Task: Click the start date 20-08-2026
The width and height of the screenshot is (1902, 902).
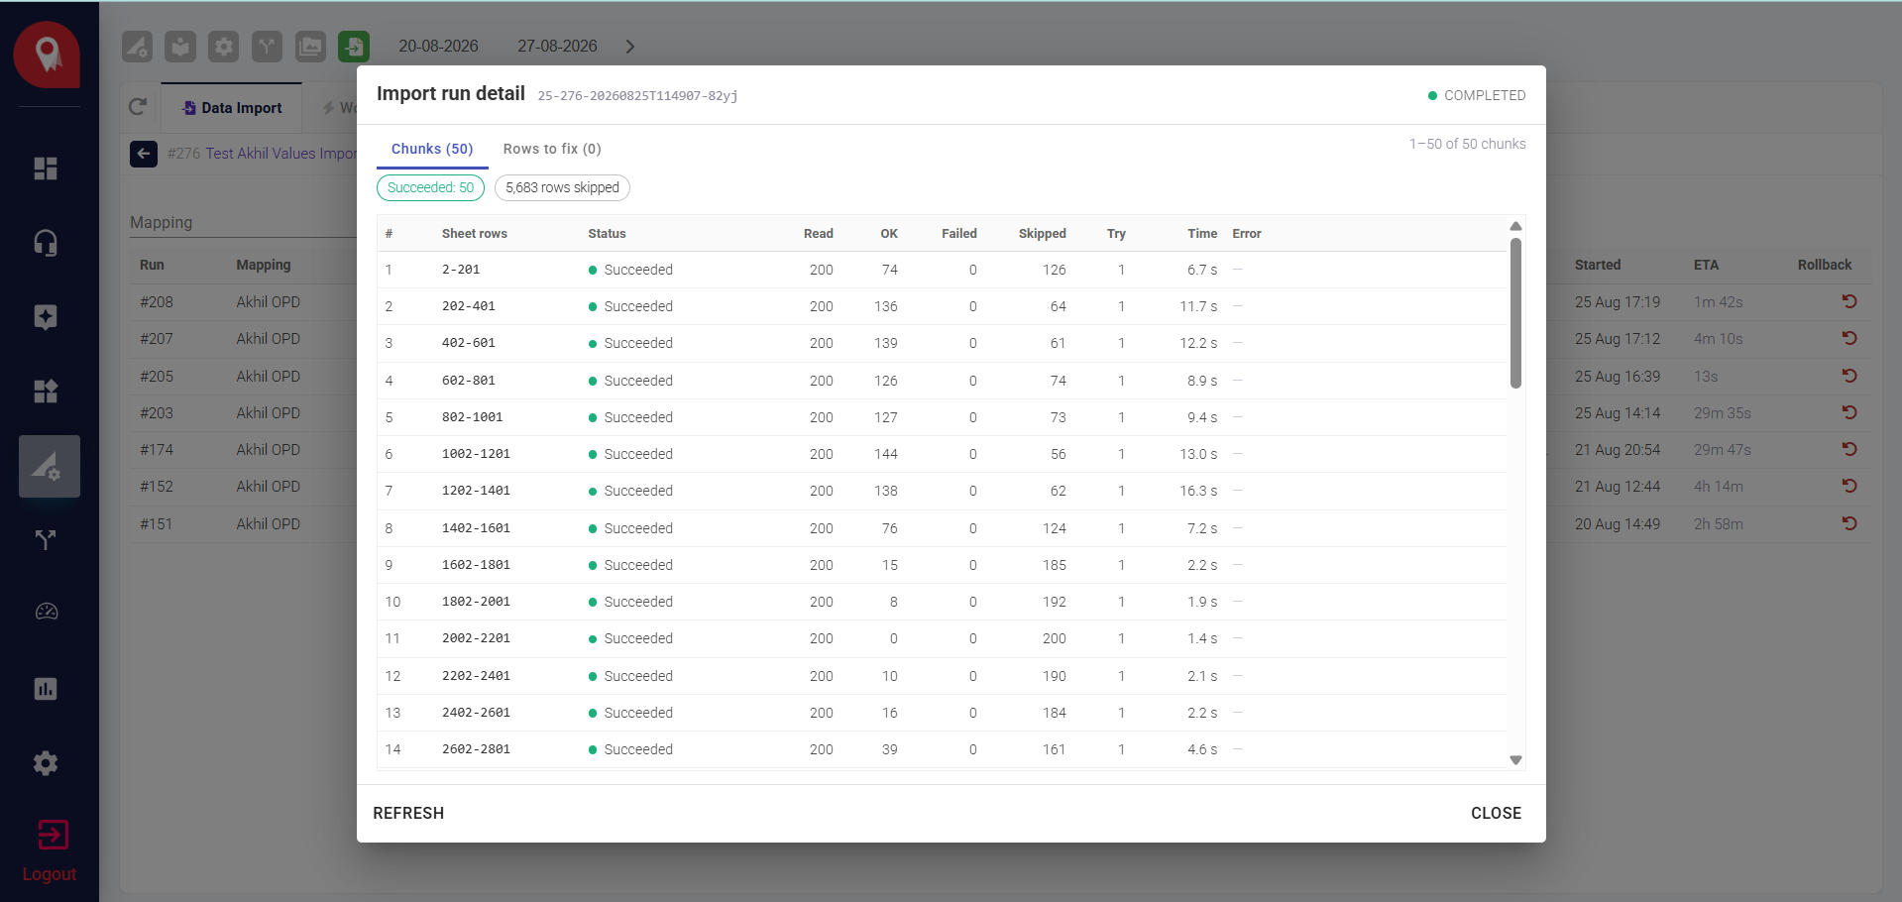Action: (x=438, y=47)
